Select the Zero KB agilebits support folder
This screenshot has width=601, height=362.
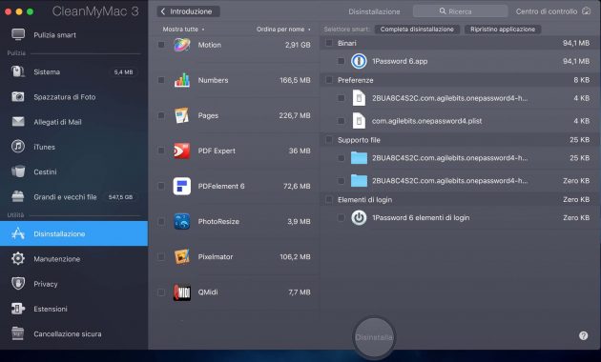tap(461, 181)
